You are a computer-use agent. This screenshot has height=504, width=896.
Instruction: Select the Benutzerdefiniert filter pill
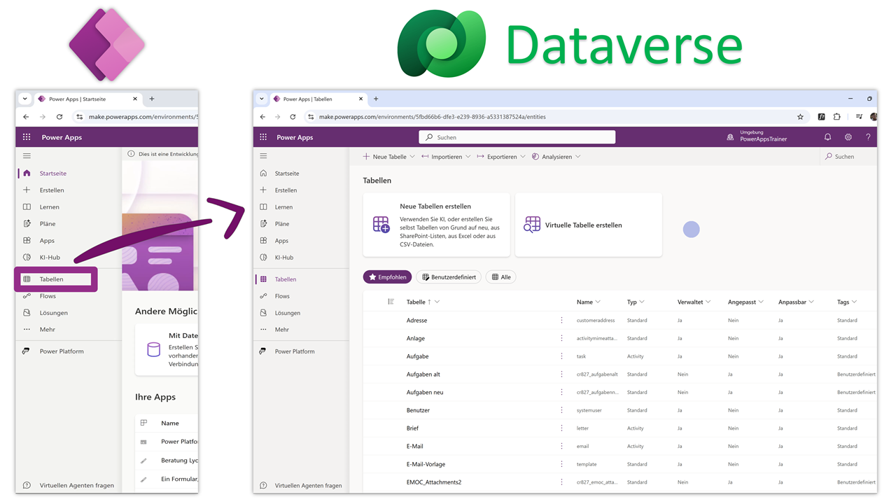pos(449,277)
